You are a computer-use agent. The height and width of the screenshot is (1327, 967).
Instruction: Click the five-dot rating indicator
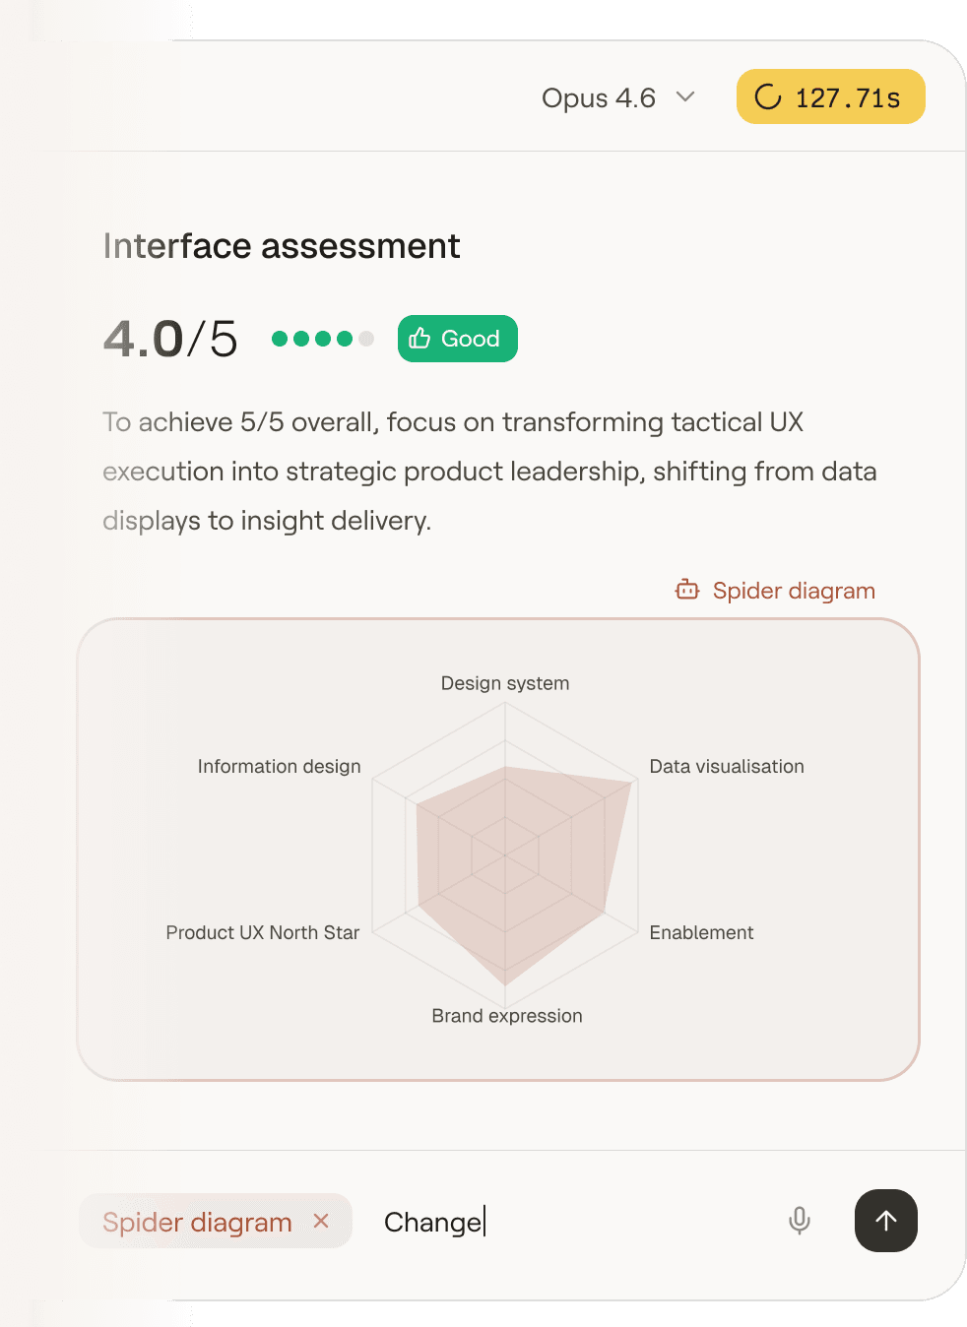pyautogui.click(x=323, y=339)
